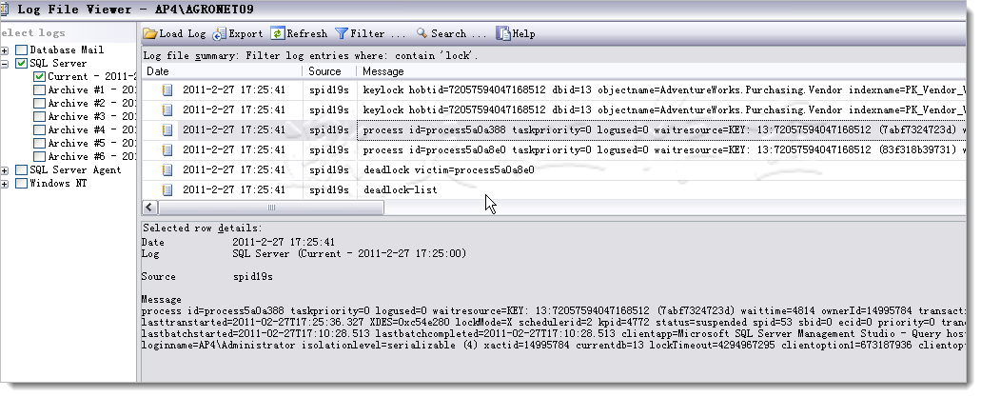Click the deadlock victim row icon
Viewport: 981px width, 397px height.
pos(167,170)
